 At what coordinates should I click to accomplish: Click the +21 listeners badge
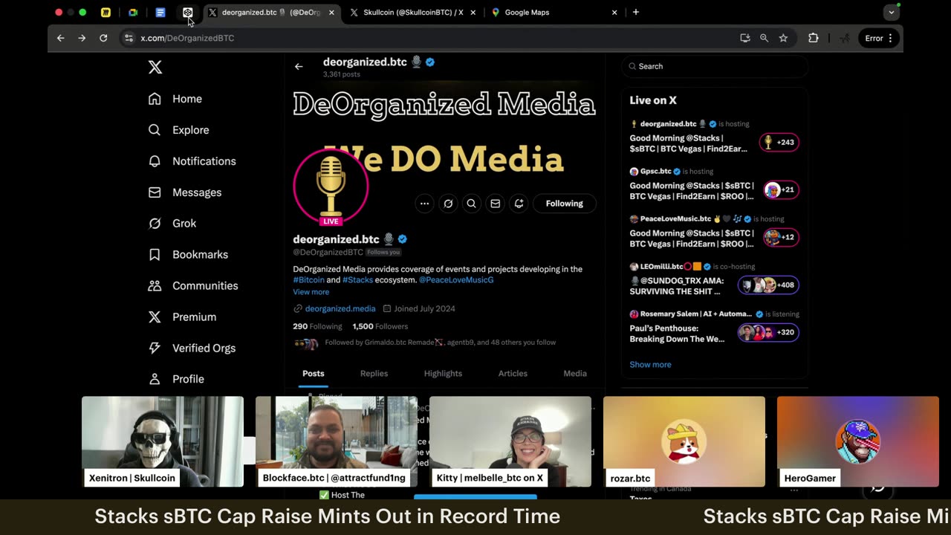781,189
